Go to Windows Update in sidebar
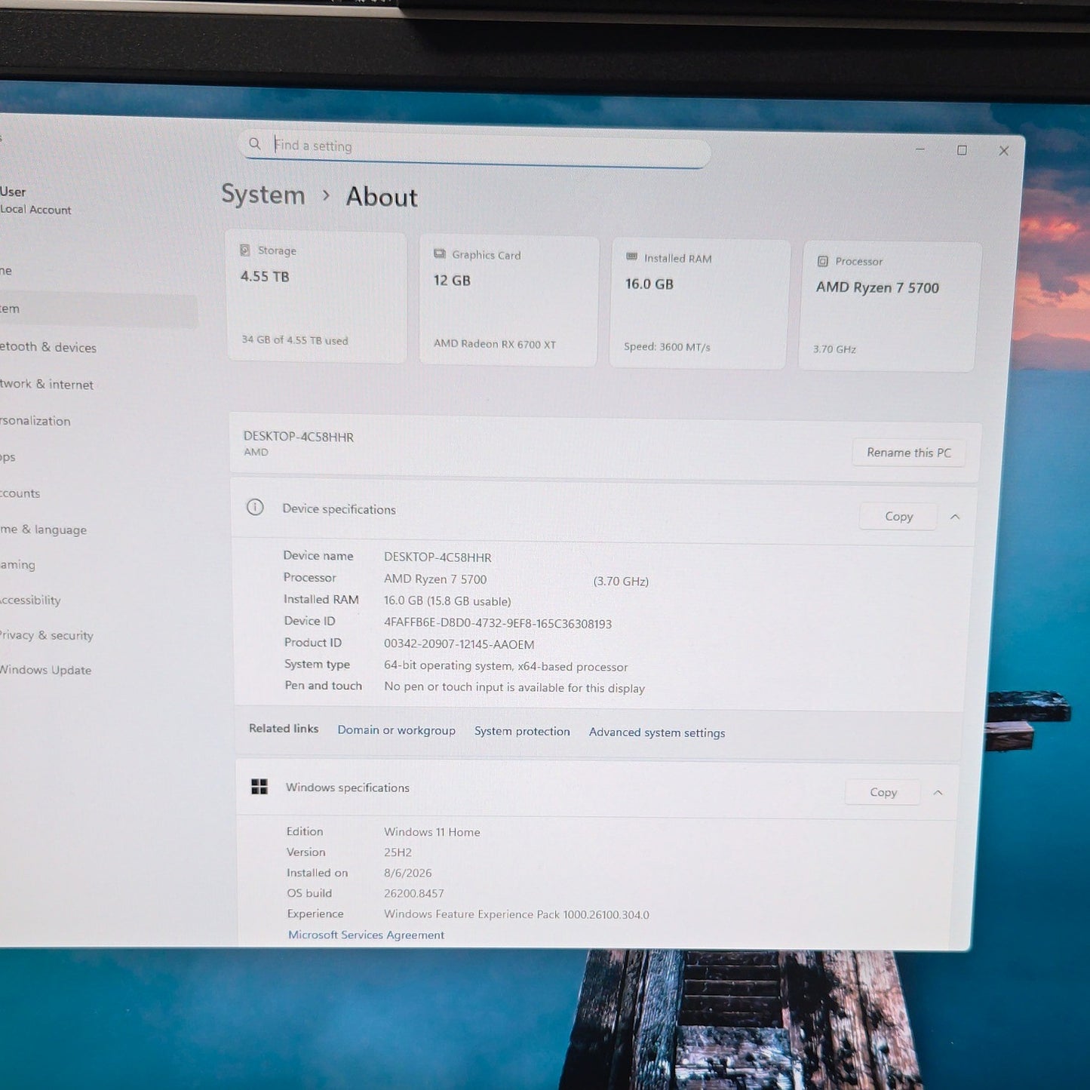 (45, 670)
